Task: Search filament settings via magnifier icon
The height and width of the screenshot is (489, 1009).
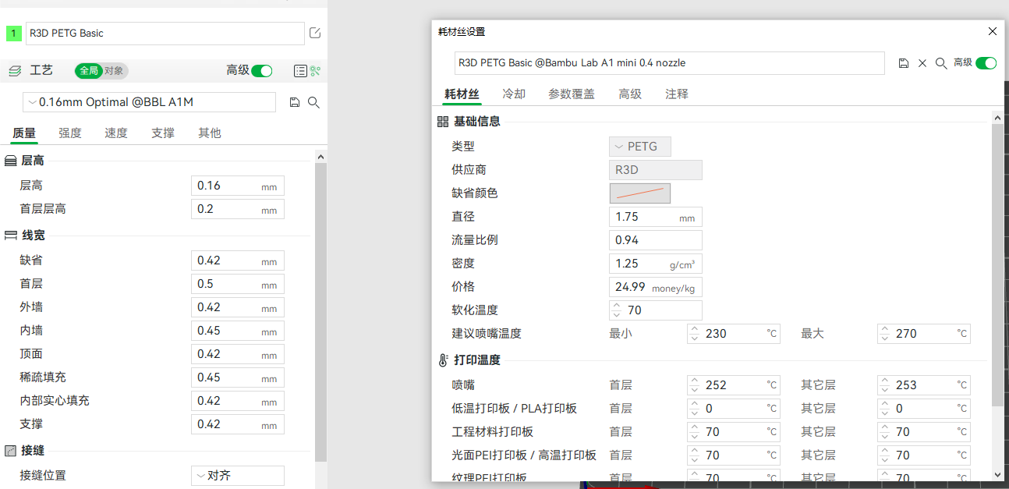Action: coord(941,63)
